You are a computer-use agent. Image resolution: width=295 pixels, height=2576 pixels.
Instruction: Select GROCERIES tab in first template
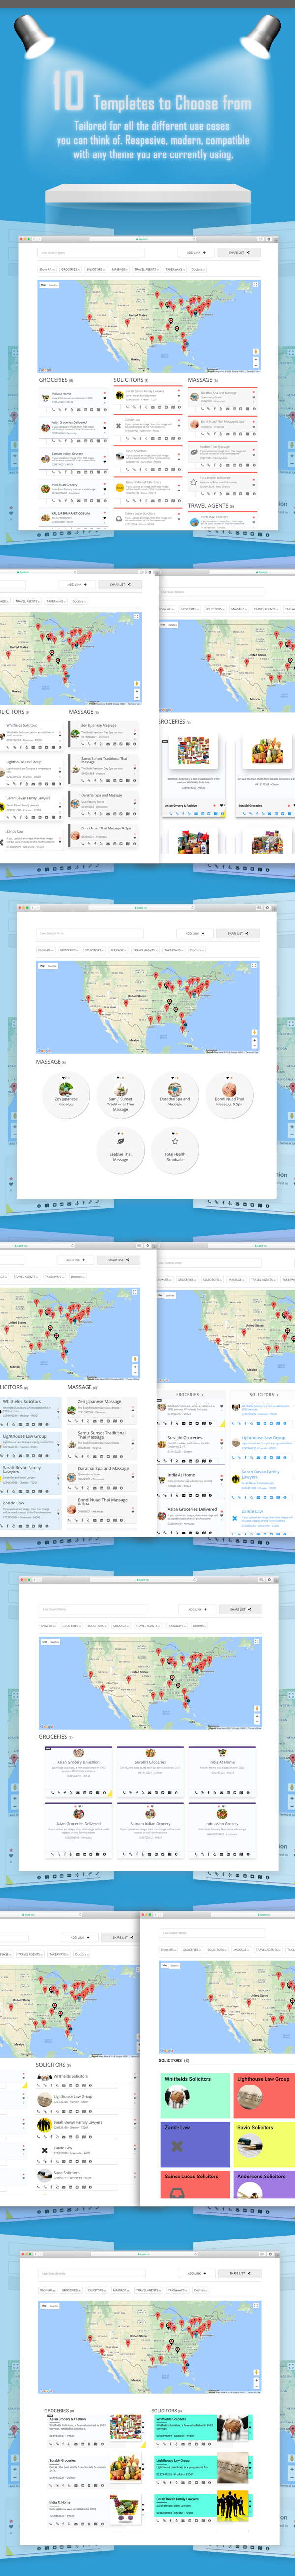[70, 269]
